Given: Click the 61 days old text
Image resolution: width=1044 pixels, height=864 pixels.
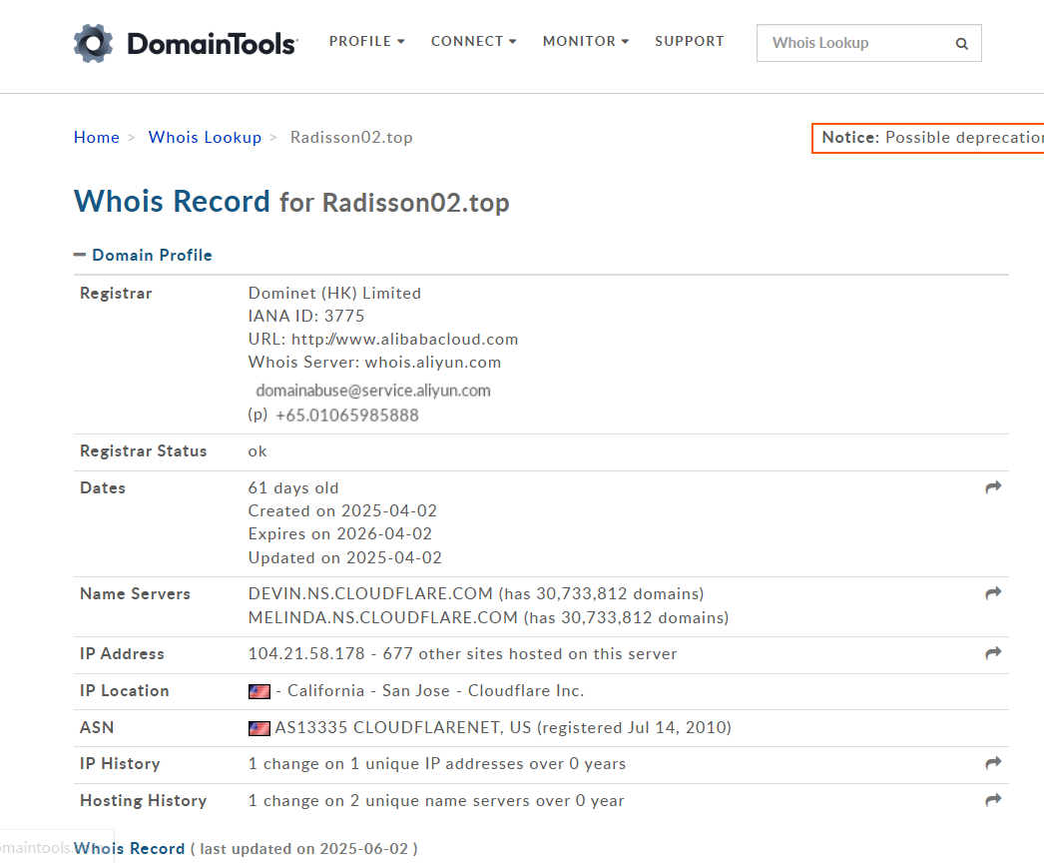Looking at the screenshot, I should point(293,487).
